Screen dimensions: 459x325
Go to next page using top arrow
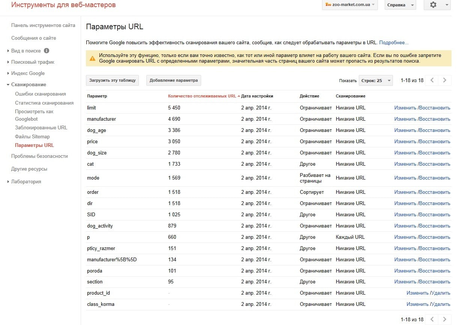[445, 80]
